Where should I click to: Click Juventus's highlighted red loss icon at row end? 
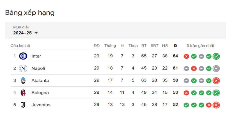pos(216,105)
